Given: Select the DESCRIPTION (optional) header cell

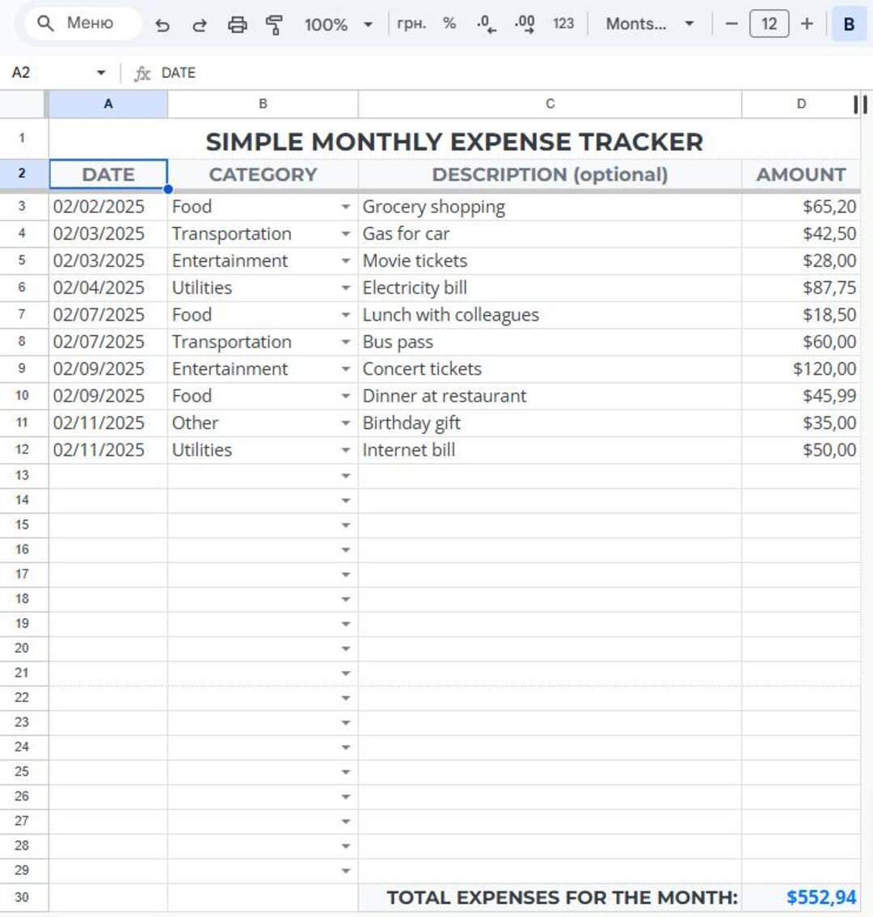Looking at the screenshot, I should point(550,175).
